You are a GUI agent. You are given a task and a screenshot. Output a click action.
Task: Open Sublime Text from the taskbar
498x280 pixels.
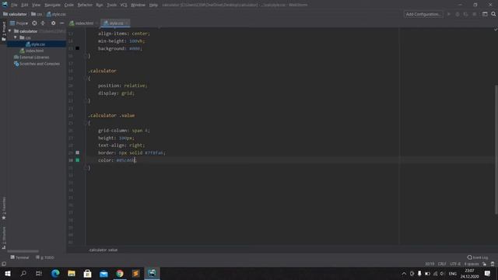pyautogui.click(x=136, y=273)
